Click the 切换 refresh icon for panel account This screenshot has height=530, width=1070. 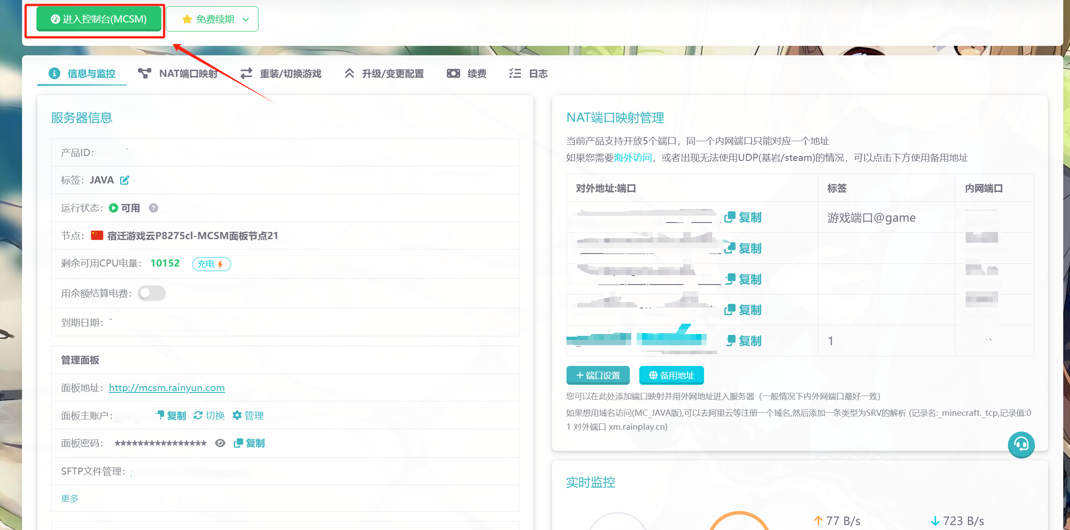point(198,415)
